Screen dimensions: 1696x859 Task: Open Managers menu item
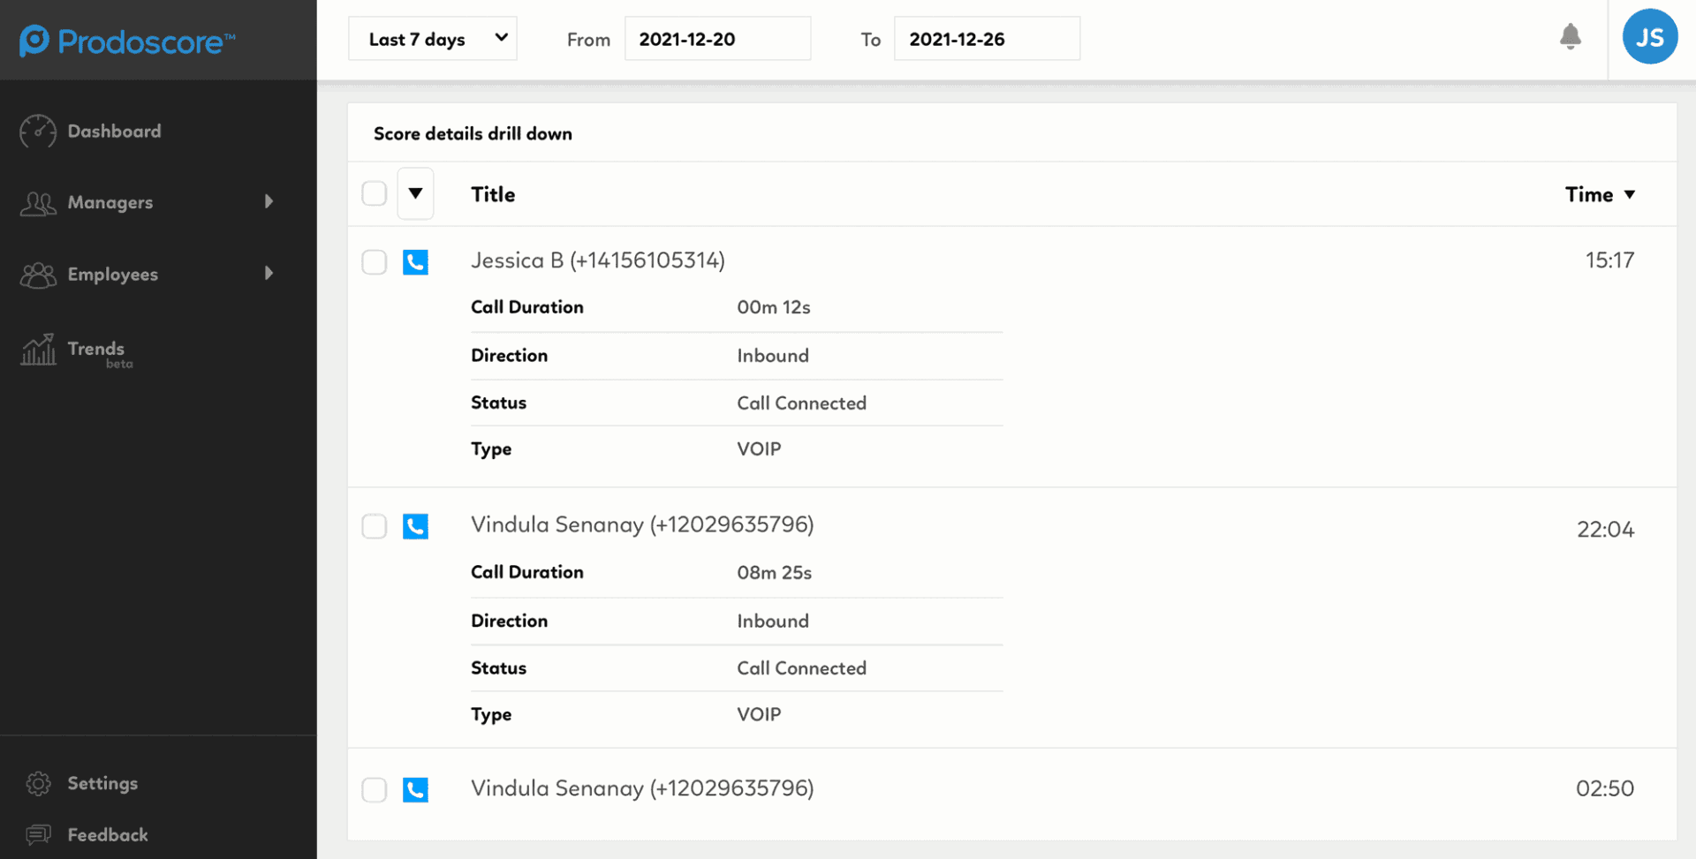pyautogui.click(x=110, y=203)
